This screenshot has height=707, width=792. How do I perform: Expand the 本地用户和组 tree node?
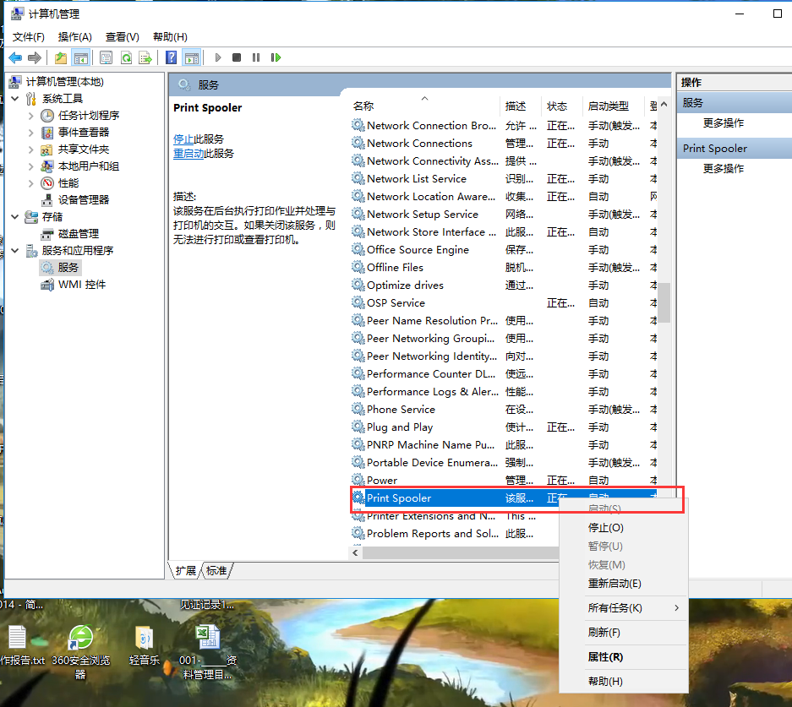coord(31,166)
